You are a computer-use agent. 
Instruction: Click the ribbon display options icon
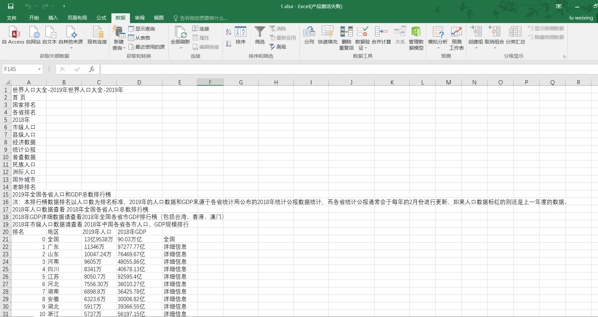tap(559, 6)
